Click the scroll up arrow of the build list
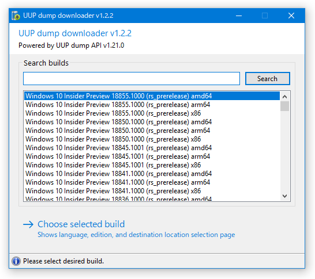Viewport: 315px width, 279px height. [284, 97]
